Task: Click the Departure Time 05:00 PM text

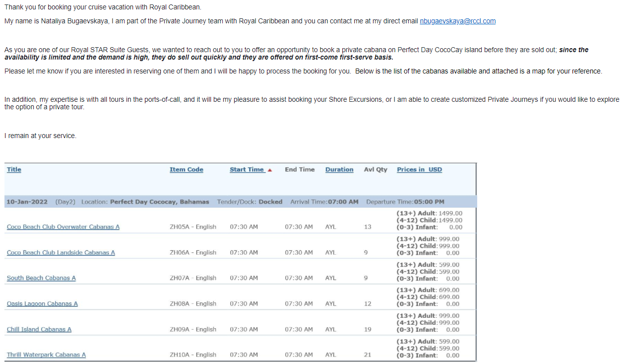Action: pyautogui.click(x=405, y=202)
